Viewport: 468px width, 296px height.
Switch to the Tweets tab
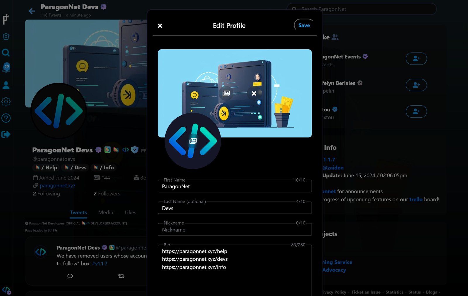point(78,213)
